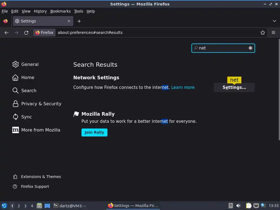This screenshot has width=280, height=210.
Task: Open the Firefox hamburger application menu
Action: [273, 33]
